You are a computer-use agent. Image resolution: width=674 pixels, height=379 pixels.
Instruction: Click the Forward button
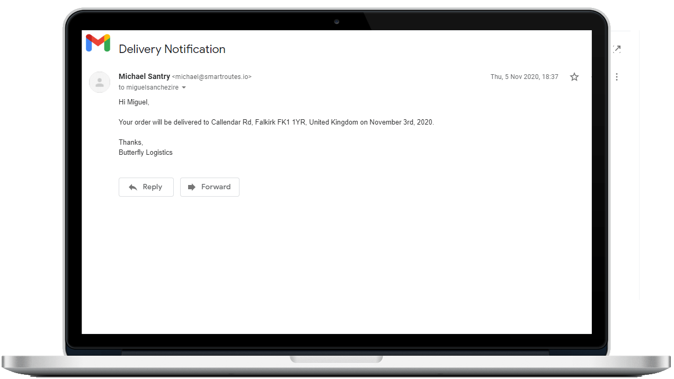[x=210, y=187]
